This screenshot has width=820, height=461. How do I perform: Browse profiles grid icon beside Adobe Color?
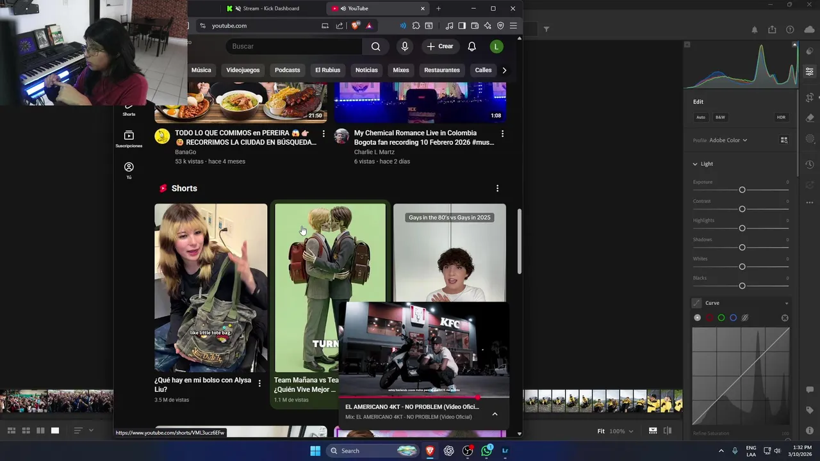tap(784, 140)
